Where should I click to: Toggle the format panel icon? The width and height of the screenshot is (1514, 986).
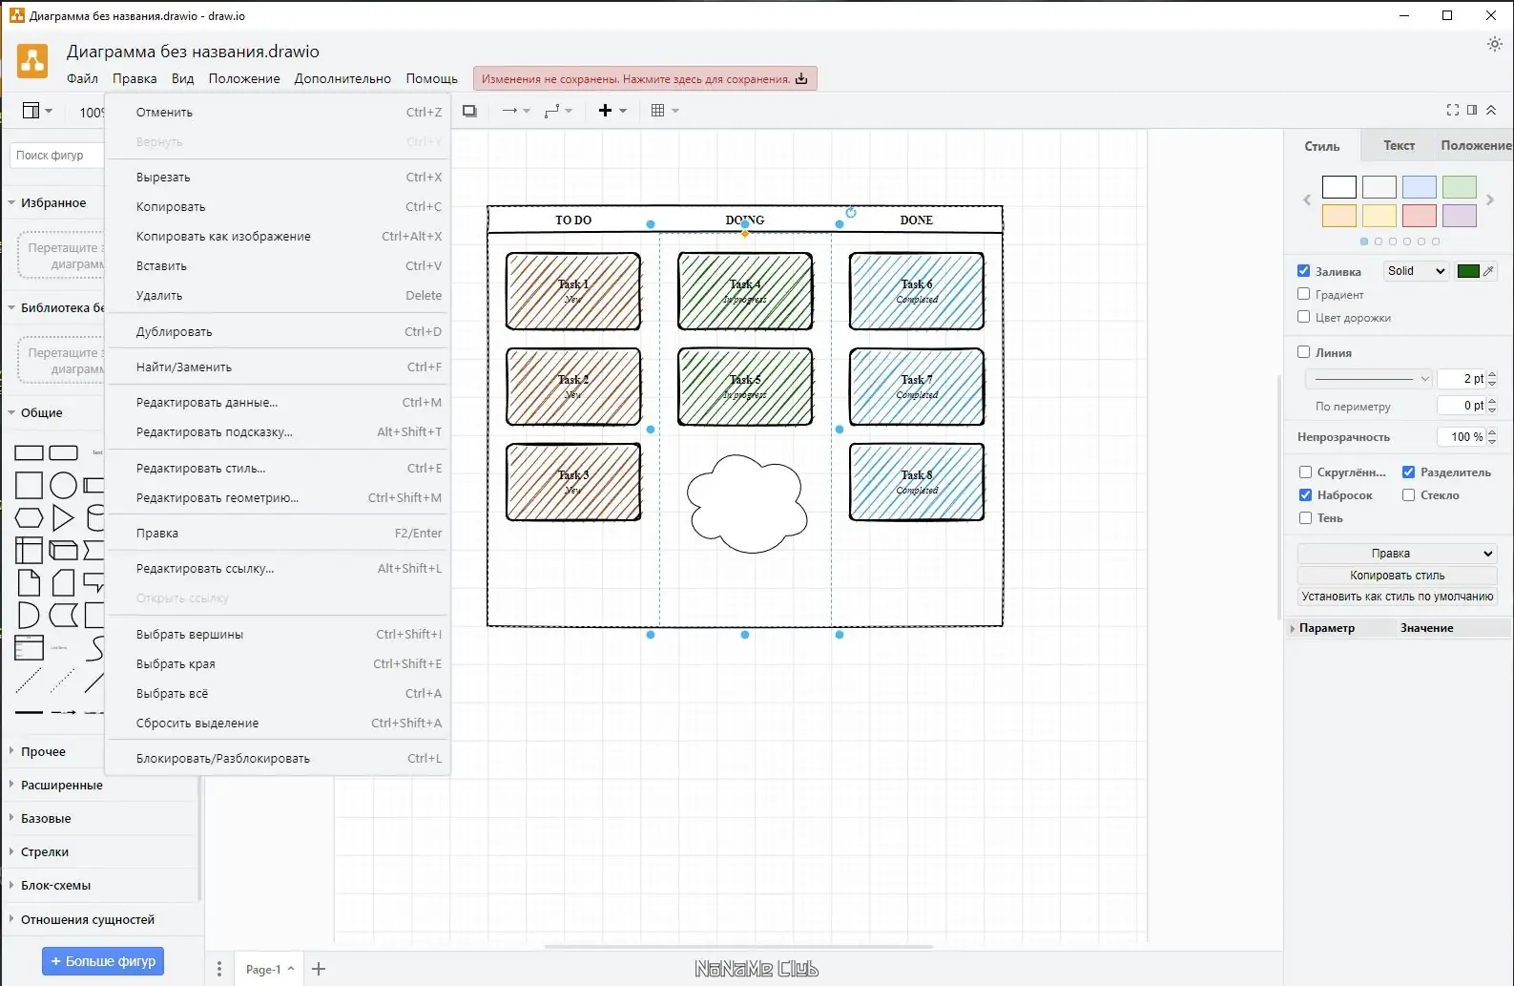point(1472,110)
